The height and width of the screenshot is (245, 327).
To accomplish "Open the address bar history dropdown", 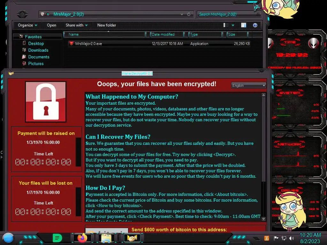I will click(182, 14).
